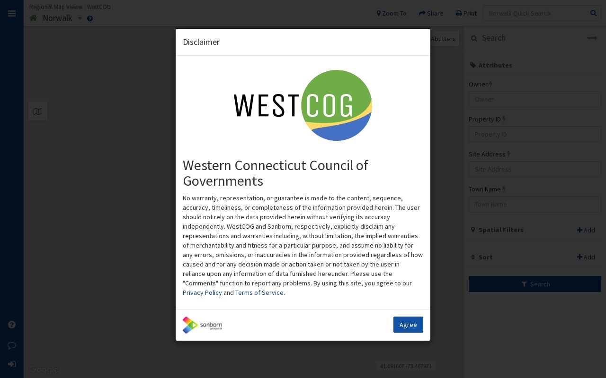Click the blue Search button
The height and width of the screenshot is (378, 606).
(x=535, y=284)
